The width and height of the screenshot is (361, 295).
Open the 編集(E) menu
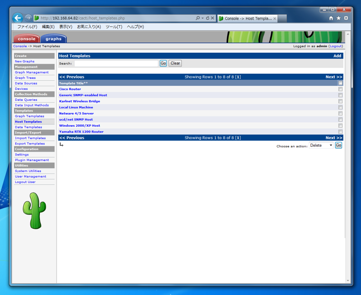click(48, 27)
